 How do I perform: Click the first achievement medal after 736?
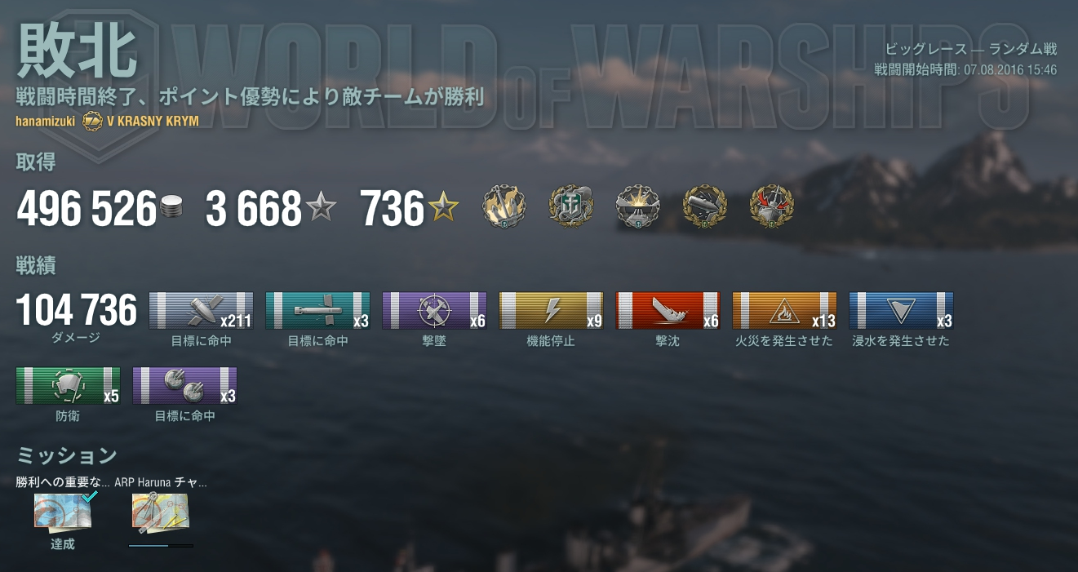(x=504, y=206)
